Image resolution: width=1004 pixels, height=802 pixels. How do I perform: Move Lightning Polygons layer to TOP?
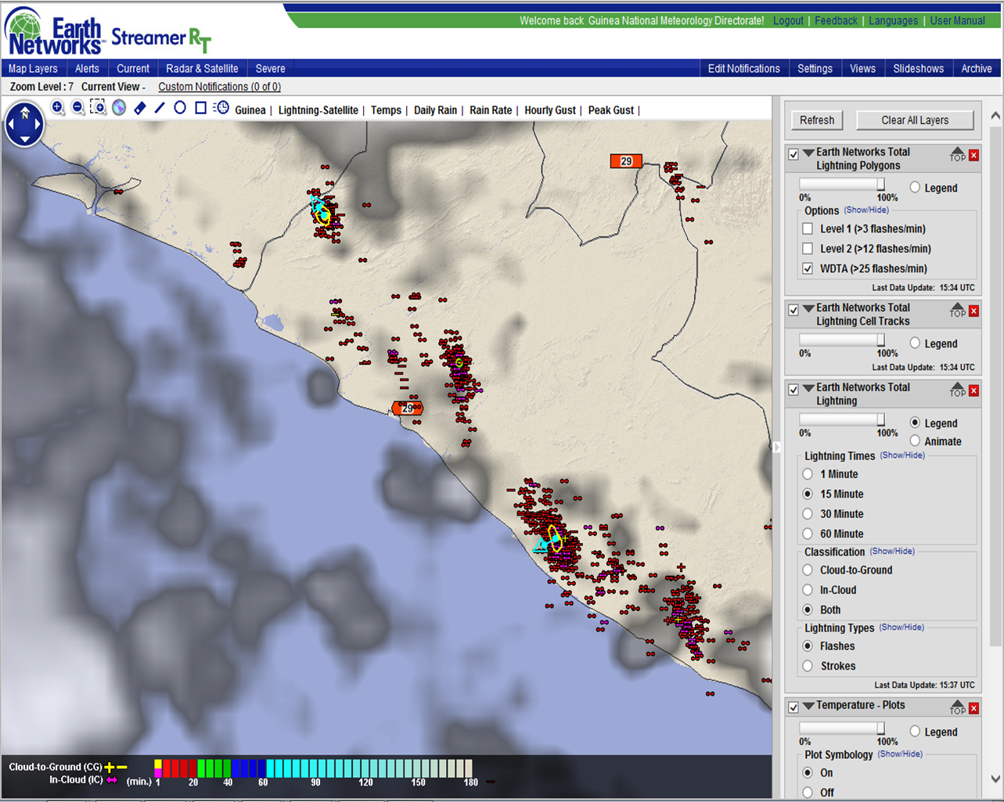tap(958, 154)
